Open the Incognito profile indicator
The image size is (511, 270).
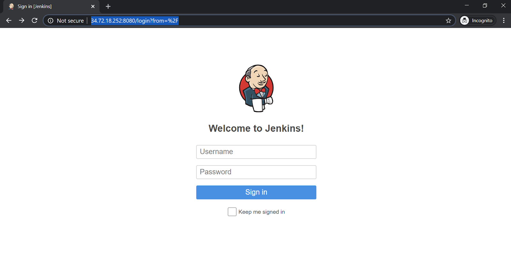pyautogui.click(x=478, y=21)
